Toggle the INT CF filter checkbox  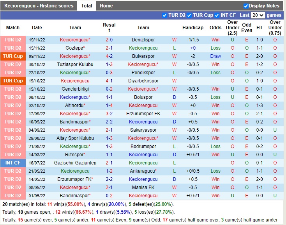(x=217, y=15)
